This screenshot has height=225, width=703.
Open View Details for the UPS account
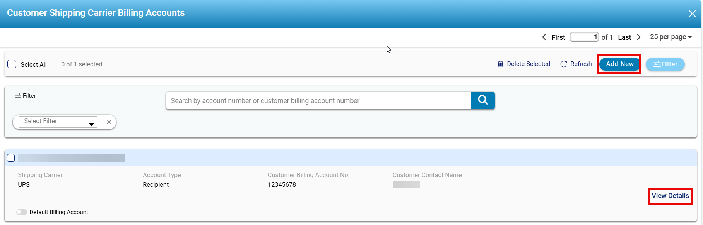pos(670,196)
